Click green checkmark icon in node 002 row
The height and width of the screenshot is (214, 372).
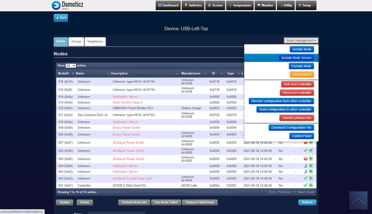pos(305,178)
